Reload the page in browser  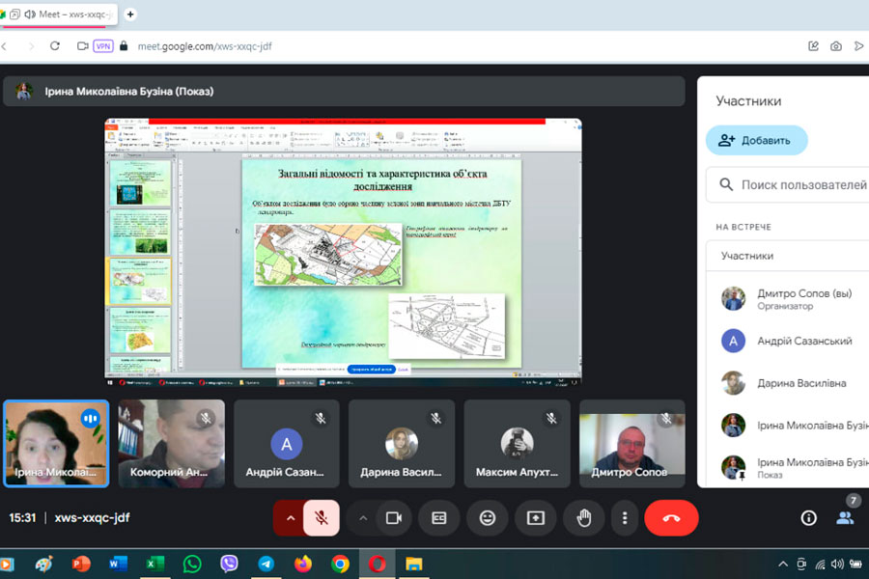(54, 46)
